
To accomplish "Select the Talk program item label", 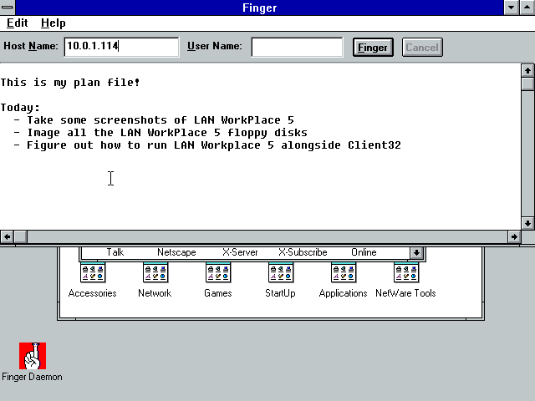I will tap(115, 252).
